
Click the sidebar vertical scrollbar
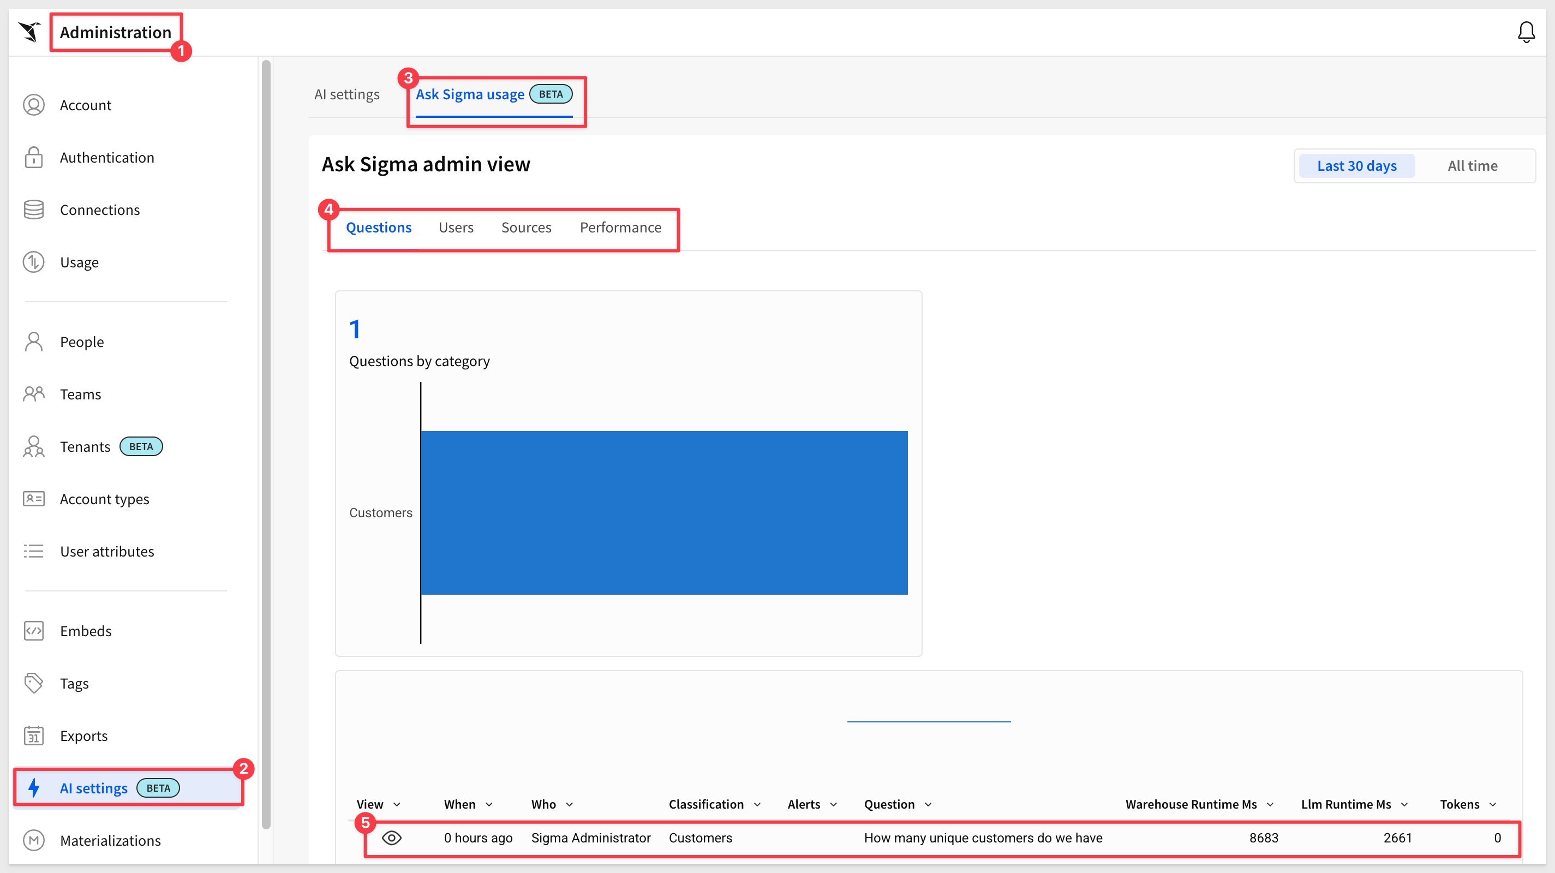[x=266, y=444]
